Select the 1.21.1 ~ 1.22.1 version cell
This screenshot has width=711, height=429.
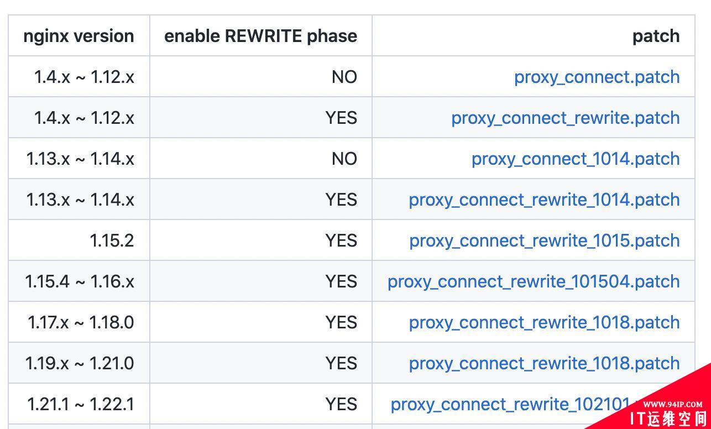(79, 404)
